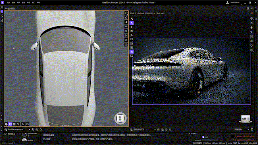Viewport: 258px width, 145px height.
Task: Select the zoom magnifier in the right-edge render toolbar
Action: point(252,32)
